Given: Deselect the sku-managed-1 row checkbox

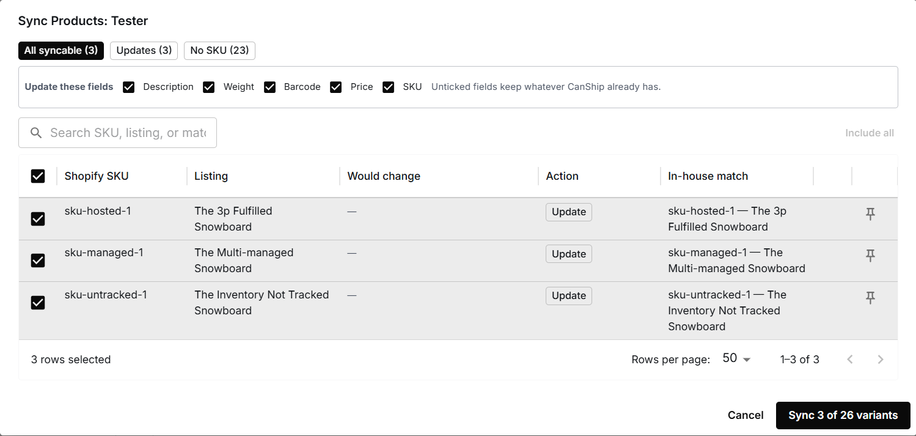Looking at the screenshot, I should click(x=38, y=260).
